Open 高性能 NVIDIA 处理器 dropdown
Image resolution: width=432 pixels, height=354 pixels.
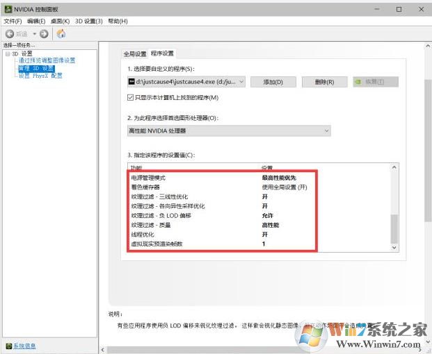click(x=229, y=130)
